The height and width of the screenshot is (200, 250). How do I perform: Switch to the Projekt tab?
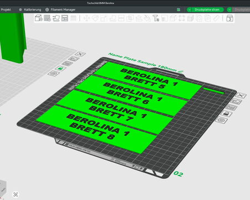click(6, 9)
